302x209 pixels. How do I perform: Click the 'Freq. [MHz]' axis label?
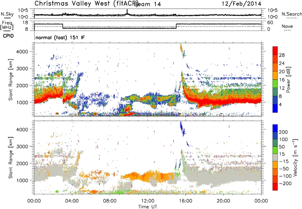[x=7, y=26]
